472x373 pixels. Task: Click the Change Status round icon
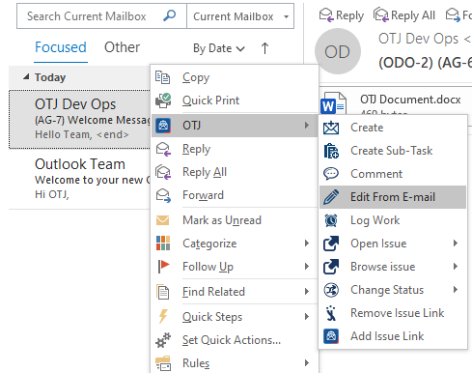pos(331,290)
